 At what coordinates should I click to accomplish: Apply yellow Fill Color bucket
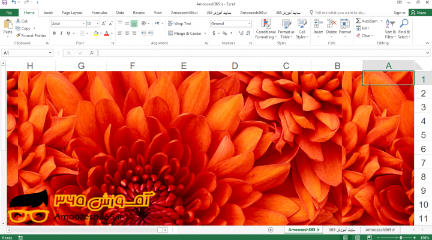(96, 34)
